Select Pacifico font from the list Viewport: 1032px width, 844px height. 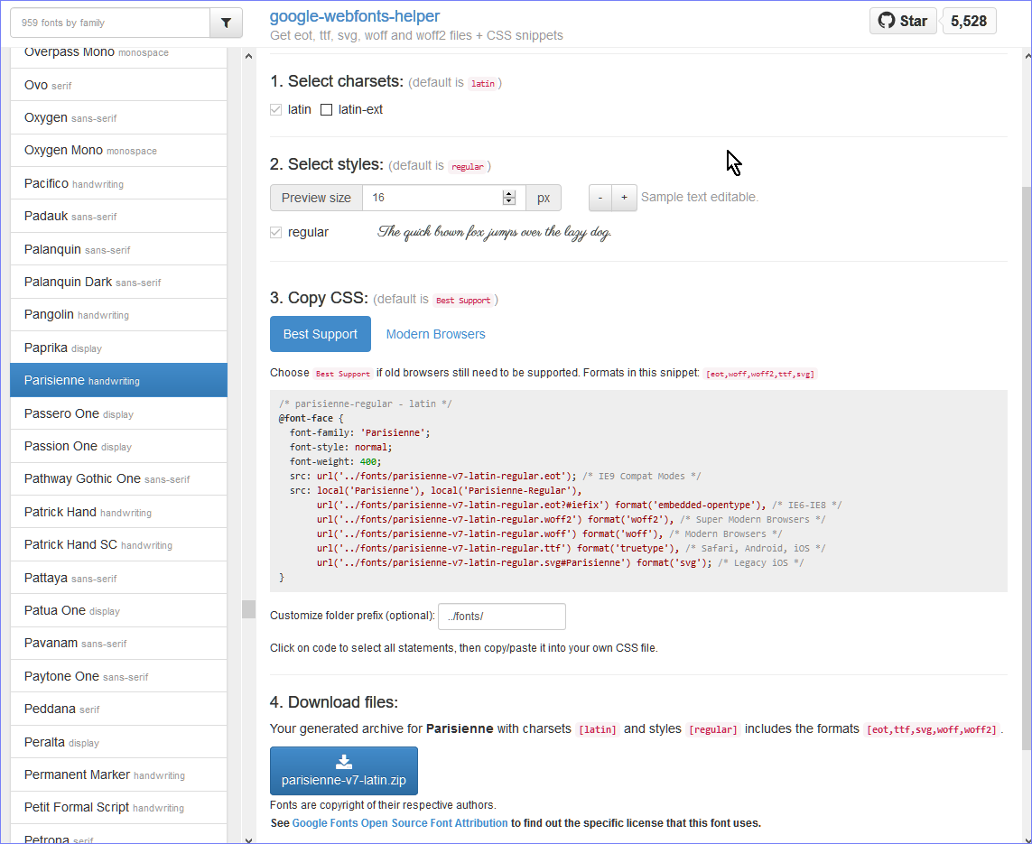tap(47, 183)
